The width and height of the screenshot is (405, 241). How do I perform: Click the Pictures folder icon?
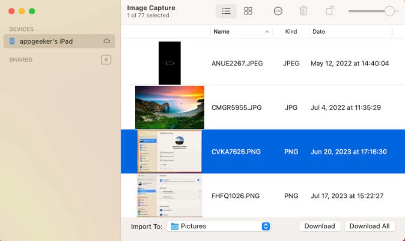point(175,227)
